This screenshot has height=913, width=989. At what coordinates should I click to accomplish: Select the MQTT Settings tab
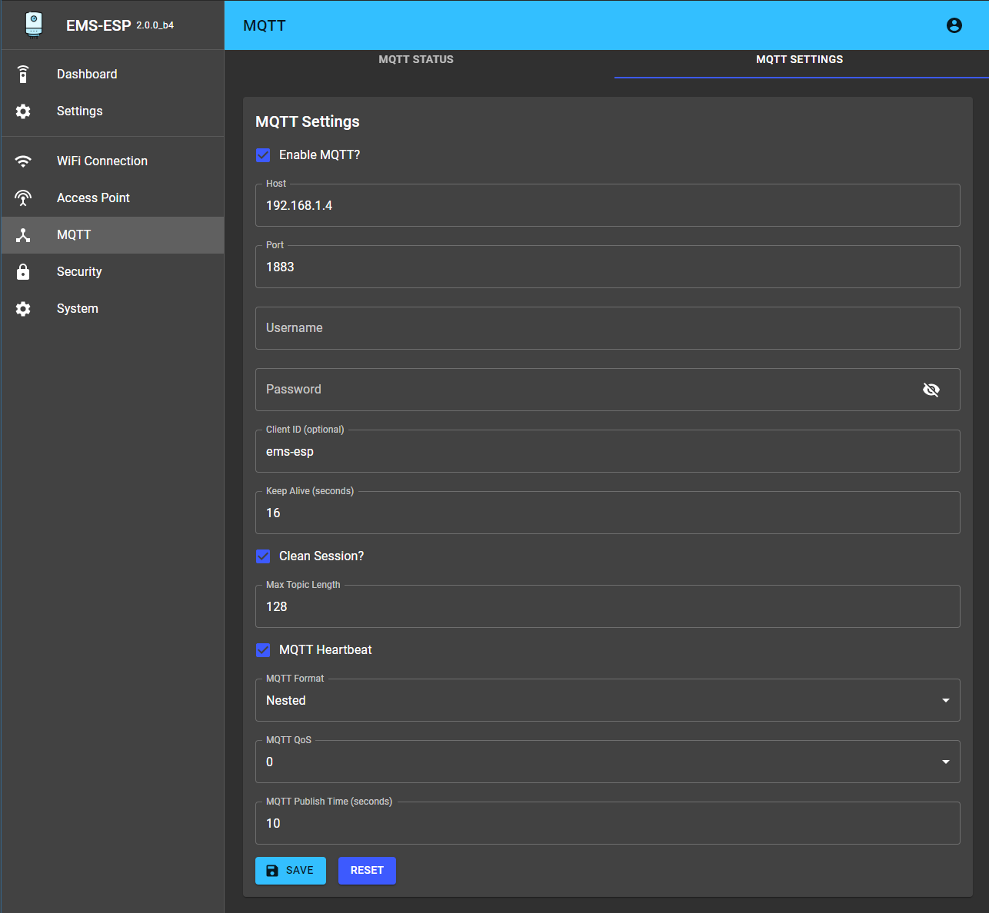click(799, 60)
